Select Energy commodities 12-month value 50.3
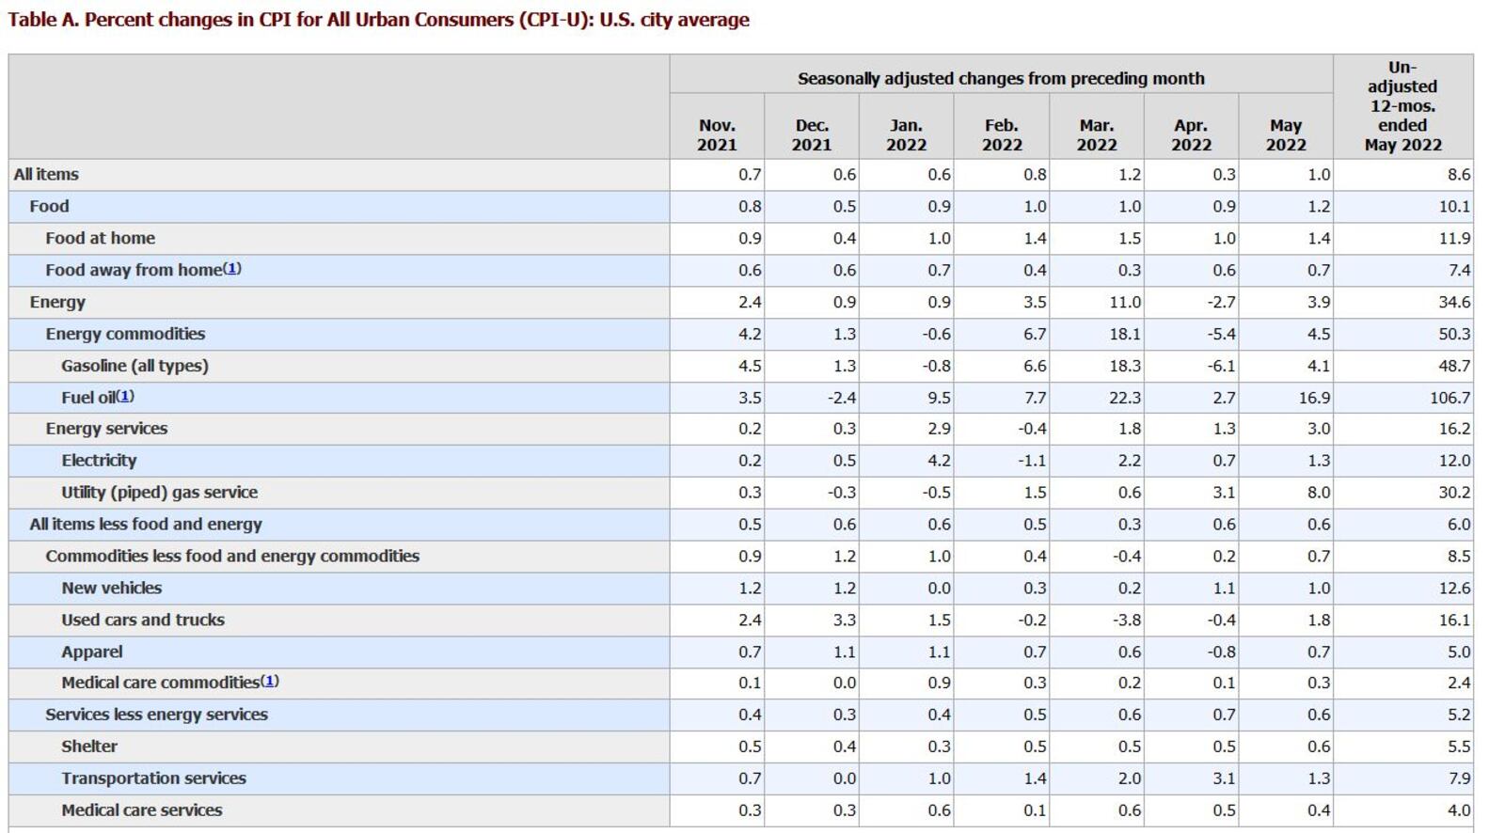The width and height of the screenshot is (1505, 833). coord(1454,335)
